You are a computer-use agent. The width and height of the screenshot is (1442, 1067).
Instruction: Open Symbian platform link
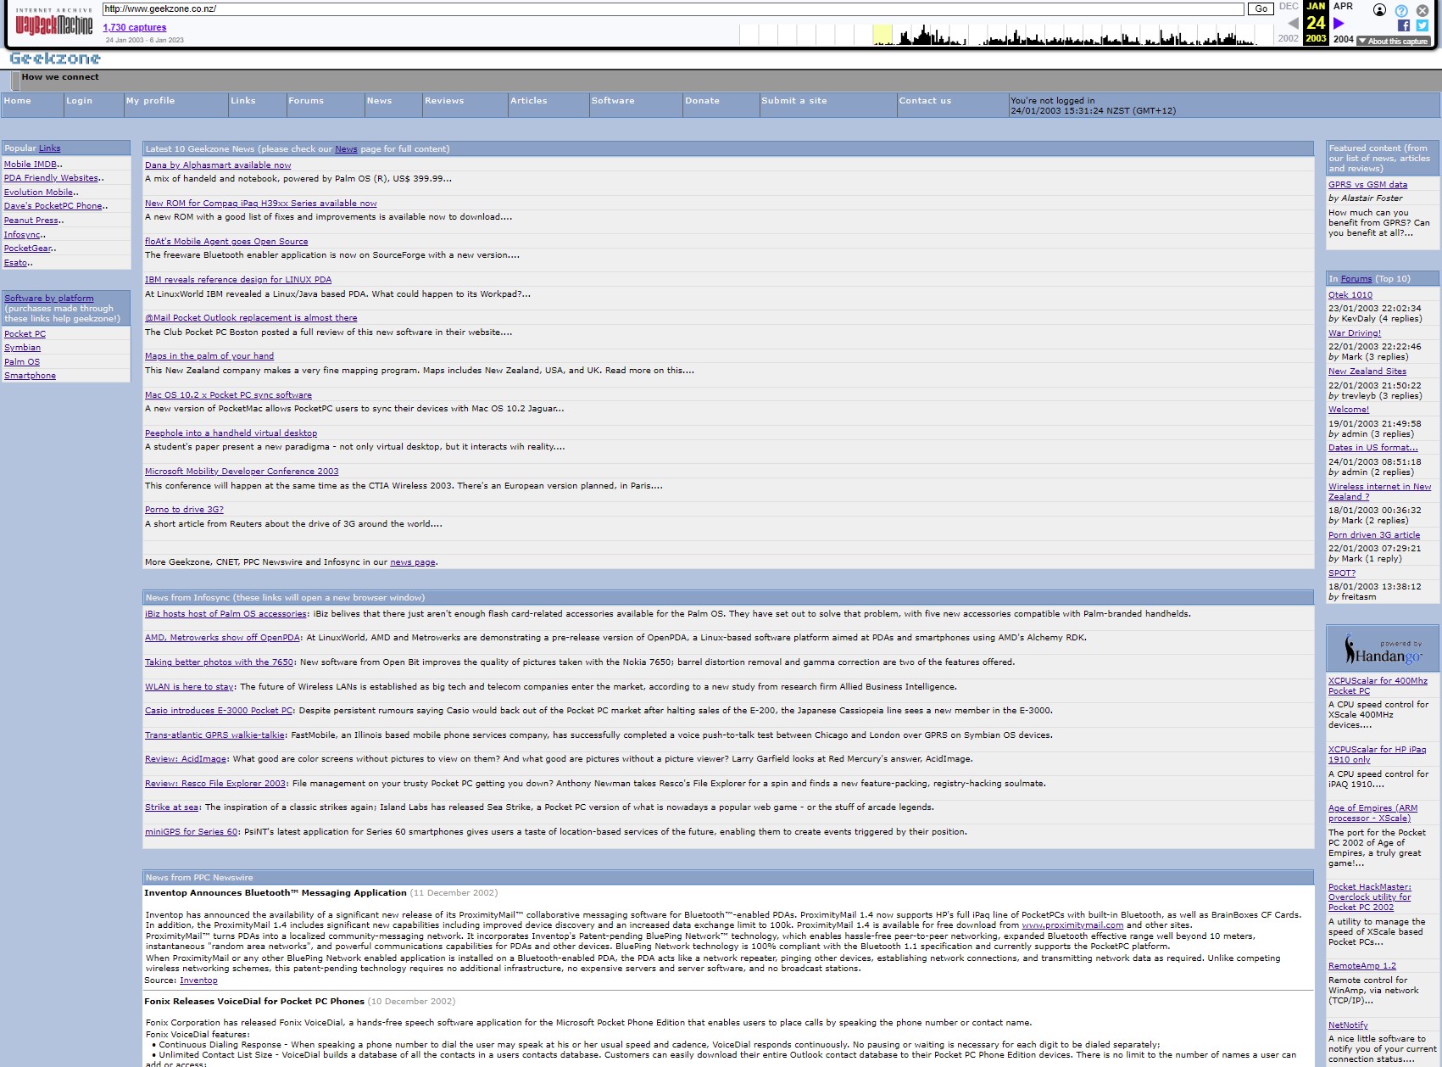pos(22,348)
